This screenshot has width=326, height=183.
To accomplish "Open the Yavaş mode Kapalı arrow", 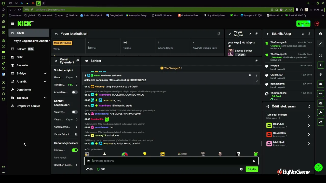I will 77,119.
